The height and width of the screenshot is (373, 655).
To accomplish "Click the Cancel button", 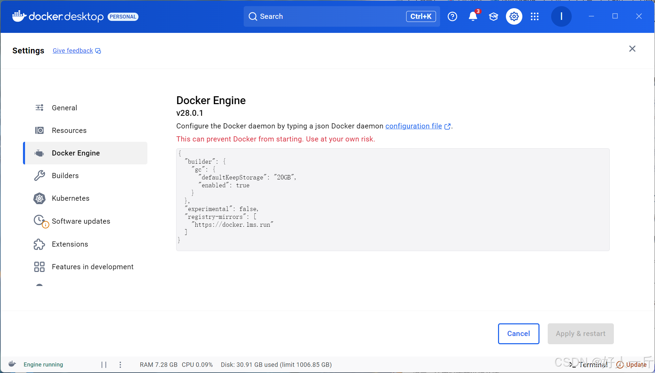I will click(x=519, y=334).
